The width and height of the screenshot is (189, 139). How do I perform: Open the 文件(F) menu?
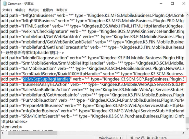coord(7,10)
